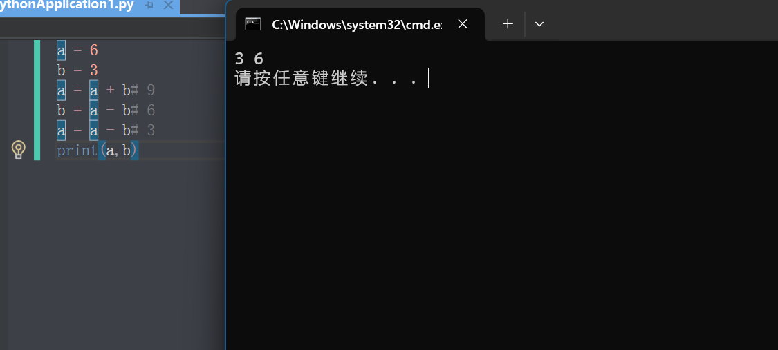Click the print keyword in editor
This screenshot has width=778, height=350.
pyautogui.click(x=77, y=150)
